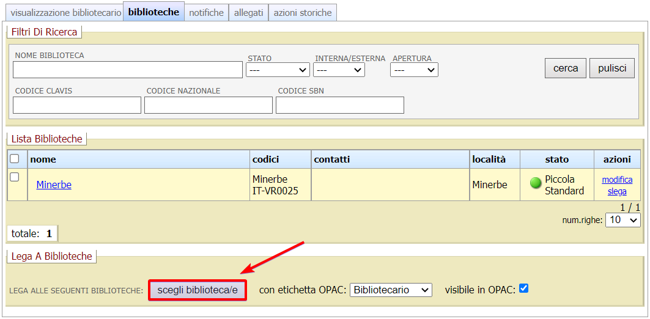Expand the Interna/Esterna dropdown
The image size is (650, 319).
339,70
